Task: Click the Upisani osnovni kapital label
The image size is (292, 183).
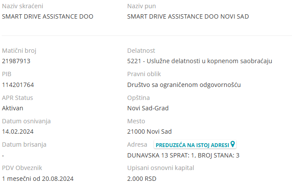Action: click(160, 168)
